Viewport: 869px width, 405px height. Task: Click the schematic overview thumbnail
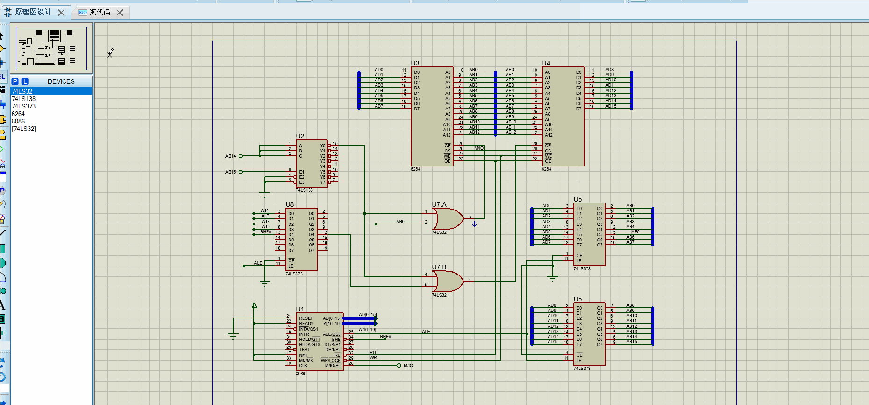click(x=51, y=48)
